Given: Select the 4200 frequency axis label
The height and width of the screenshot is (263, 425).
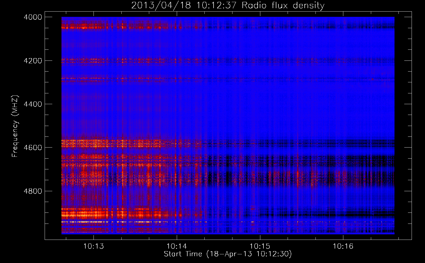Looking at the screenshot, I should 33,61.
